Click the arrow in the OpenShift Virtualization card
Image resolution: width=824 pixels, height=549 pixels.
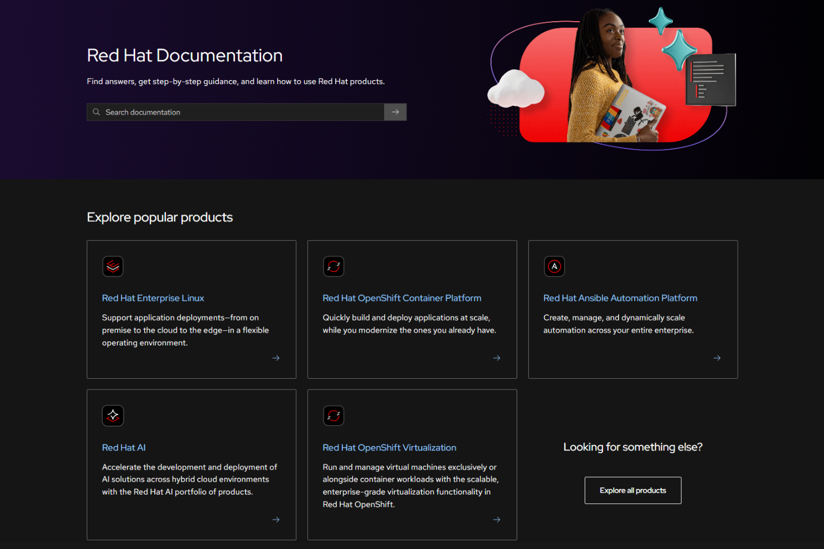pyautogui.click(x=497, y=520)
